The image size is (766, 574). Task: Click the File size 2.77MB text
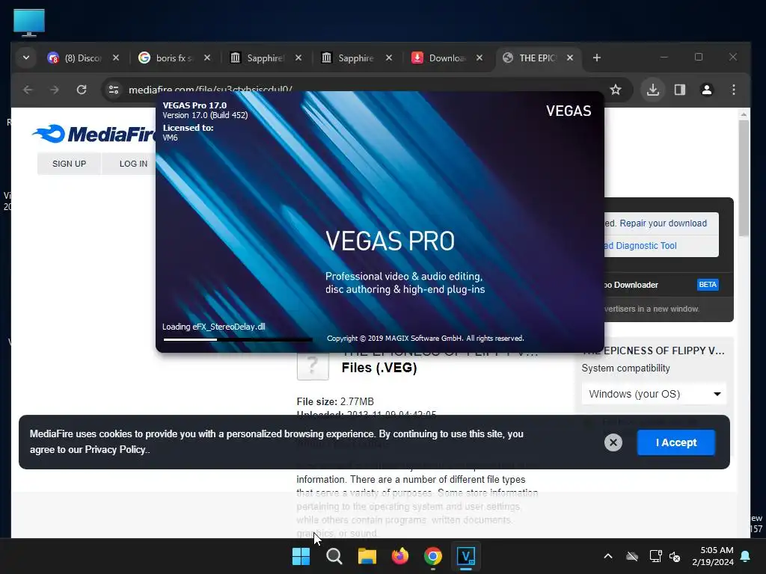pos(335,401)
